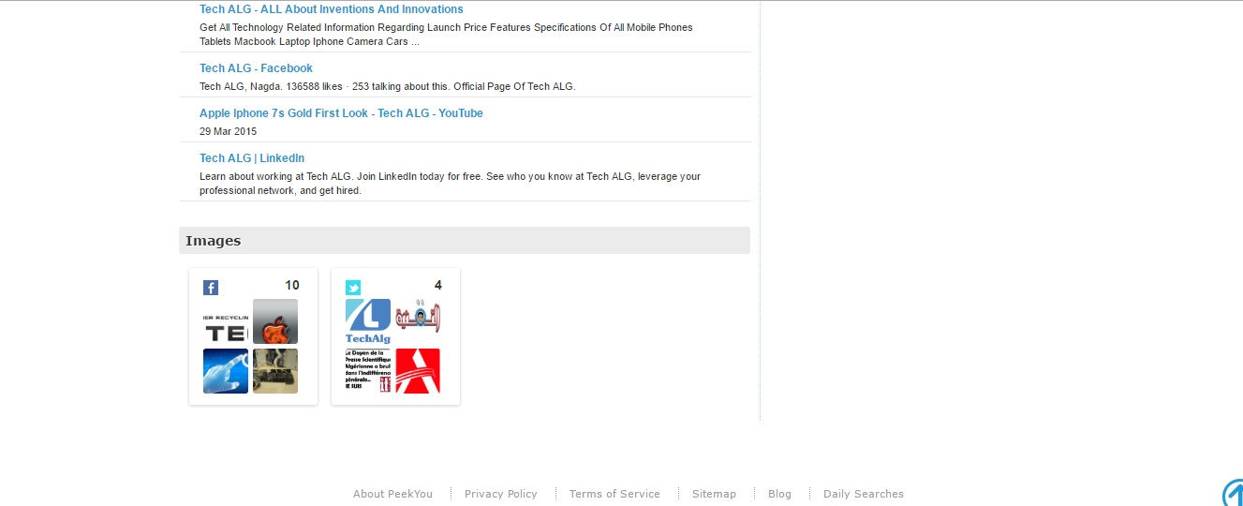Open the brownish photo thumbnail in Facebook card
The image size is (1243, 506).
pyautogui.click(x=275, y=371)
